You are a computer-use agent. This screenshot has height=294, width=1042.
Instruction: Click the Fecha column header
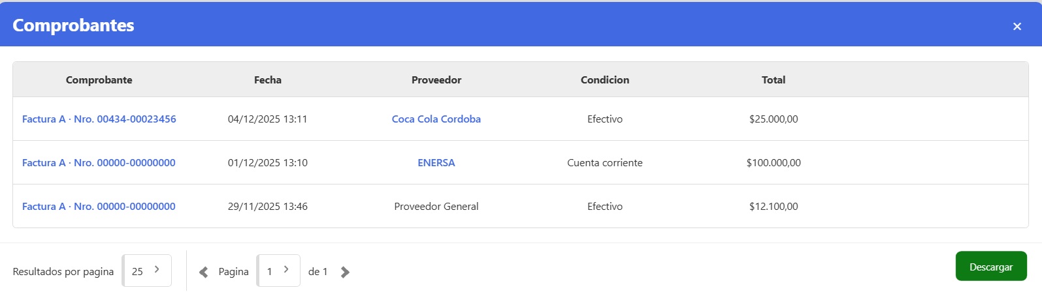tap(268, 80)
